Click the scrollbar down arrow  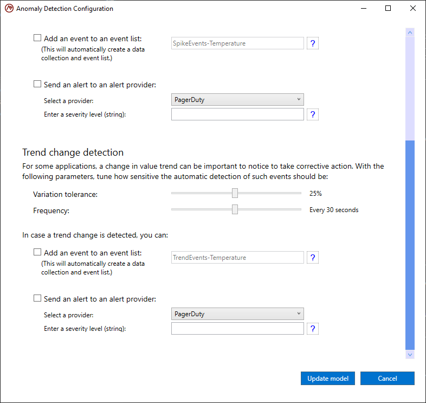[410, 355]
